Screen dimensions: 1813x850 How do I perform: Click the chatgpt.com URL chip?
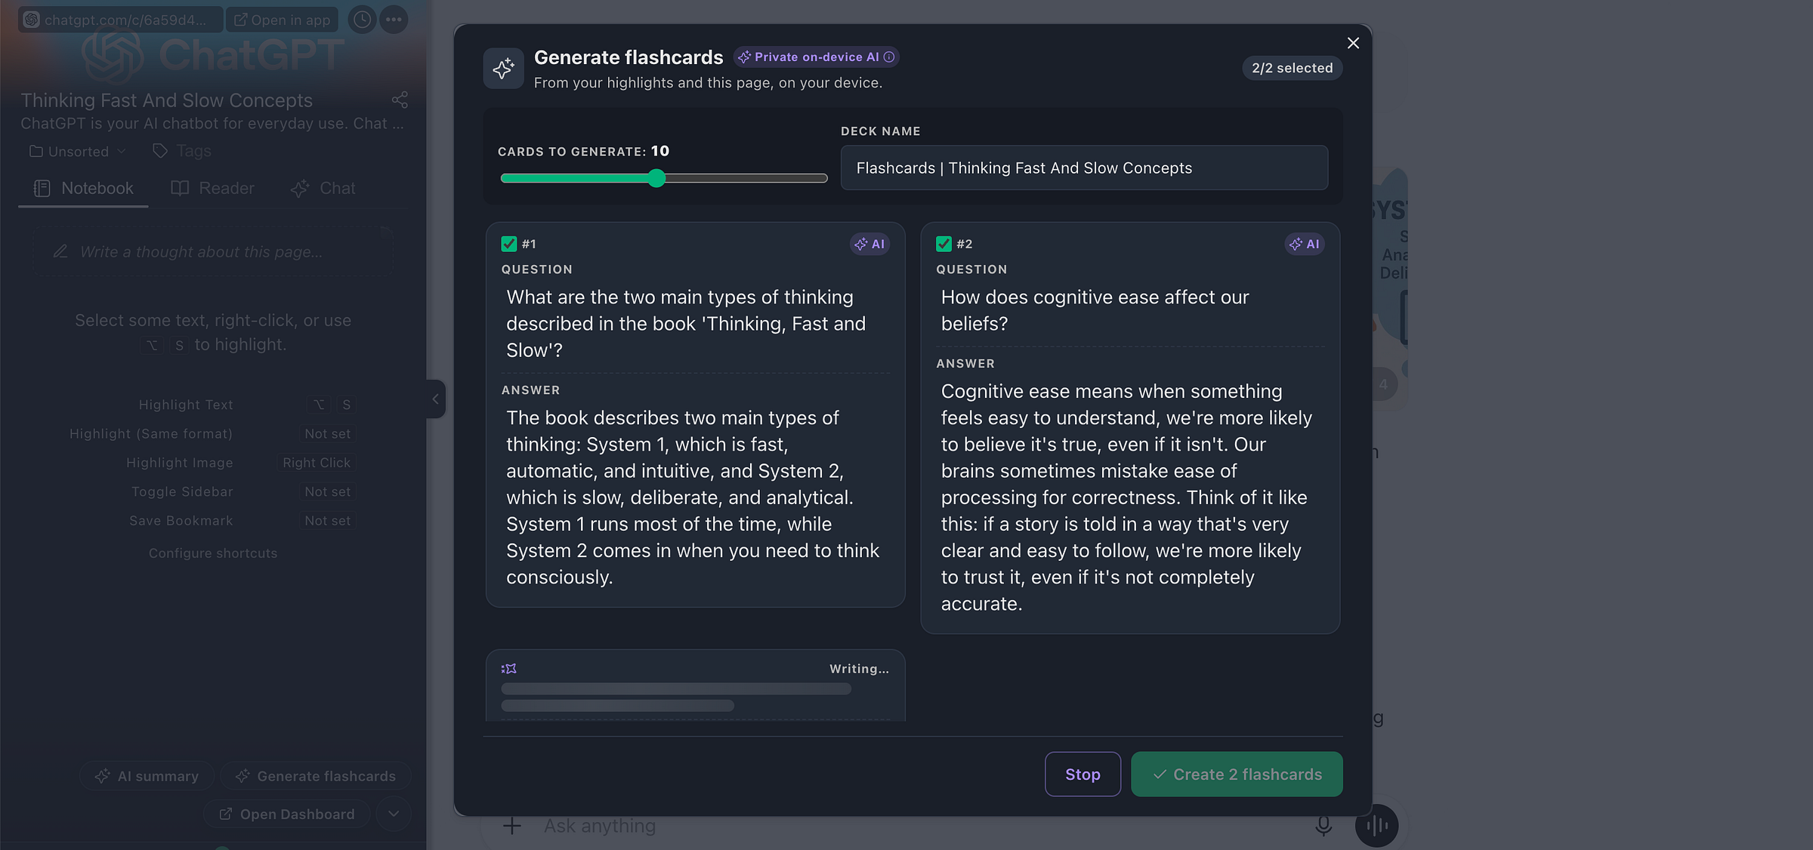pos(121,20)
